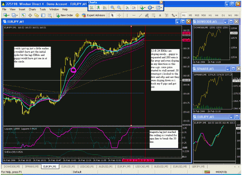Click the connection status bars icon
This screenshot has height=175, width=242.
coord(207,172)
